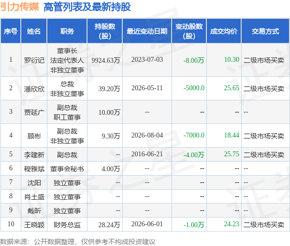Click the holdings value 39.20万
290x246 pixels.
point(109,89)
